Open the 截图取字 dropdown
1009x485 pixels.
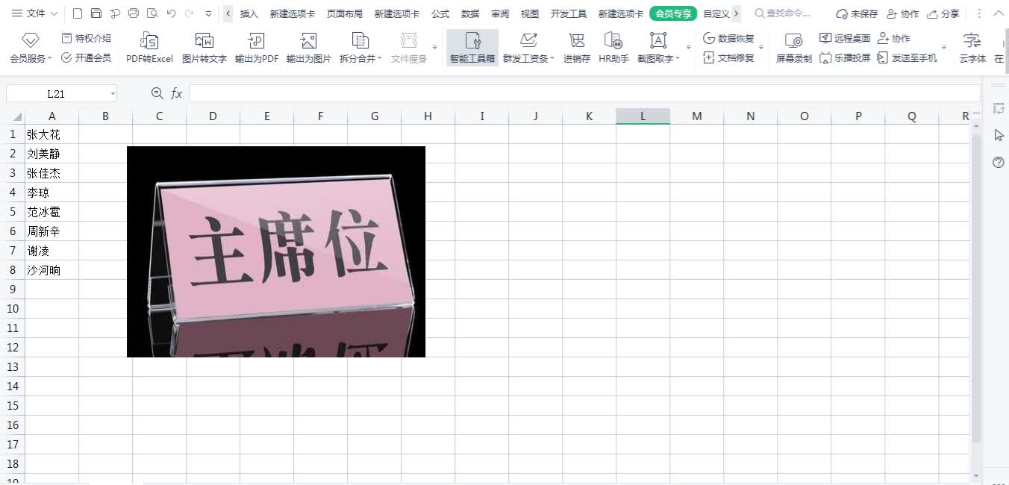659,48
